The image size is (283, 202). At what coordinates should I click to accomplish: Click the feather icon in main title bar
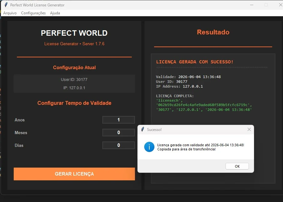[x=6, y=5]
